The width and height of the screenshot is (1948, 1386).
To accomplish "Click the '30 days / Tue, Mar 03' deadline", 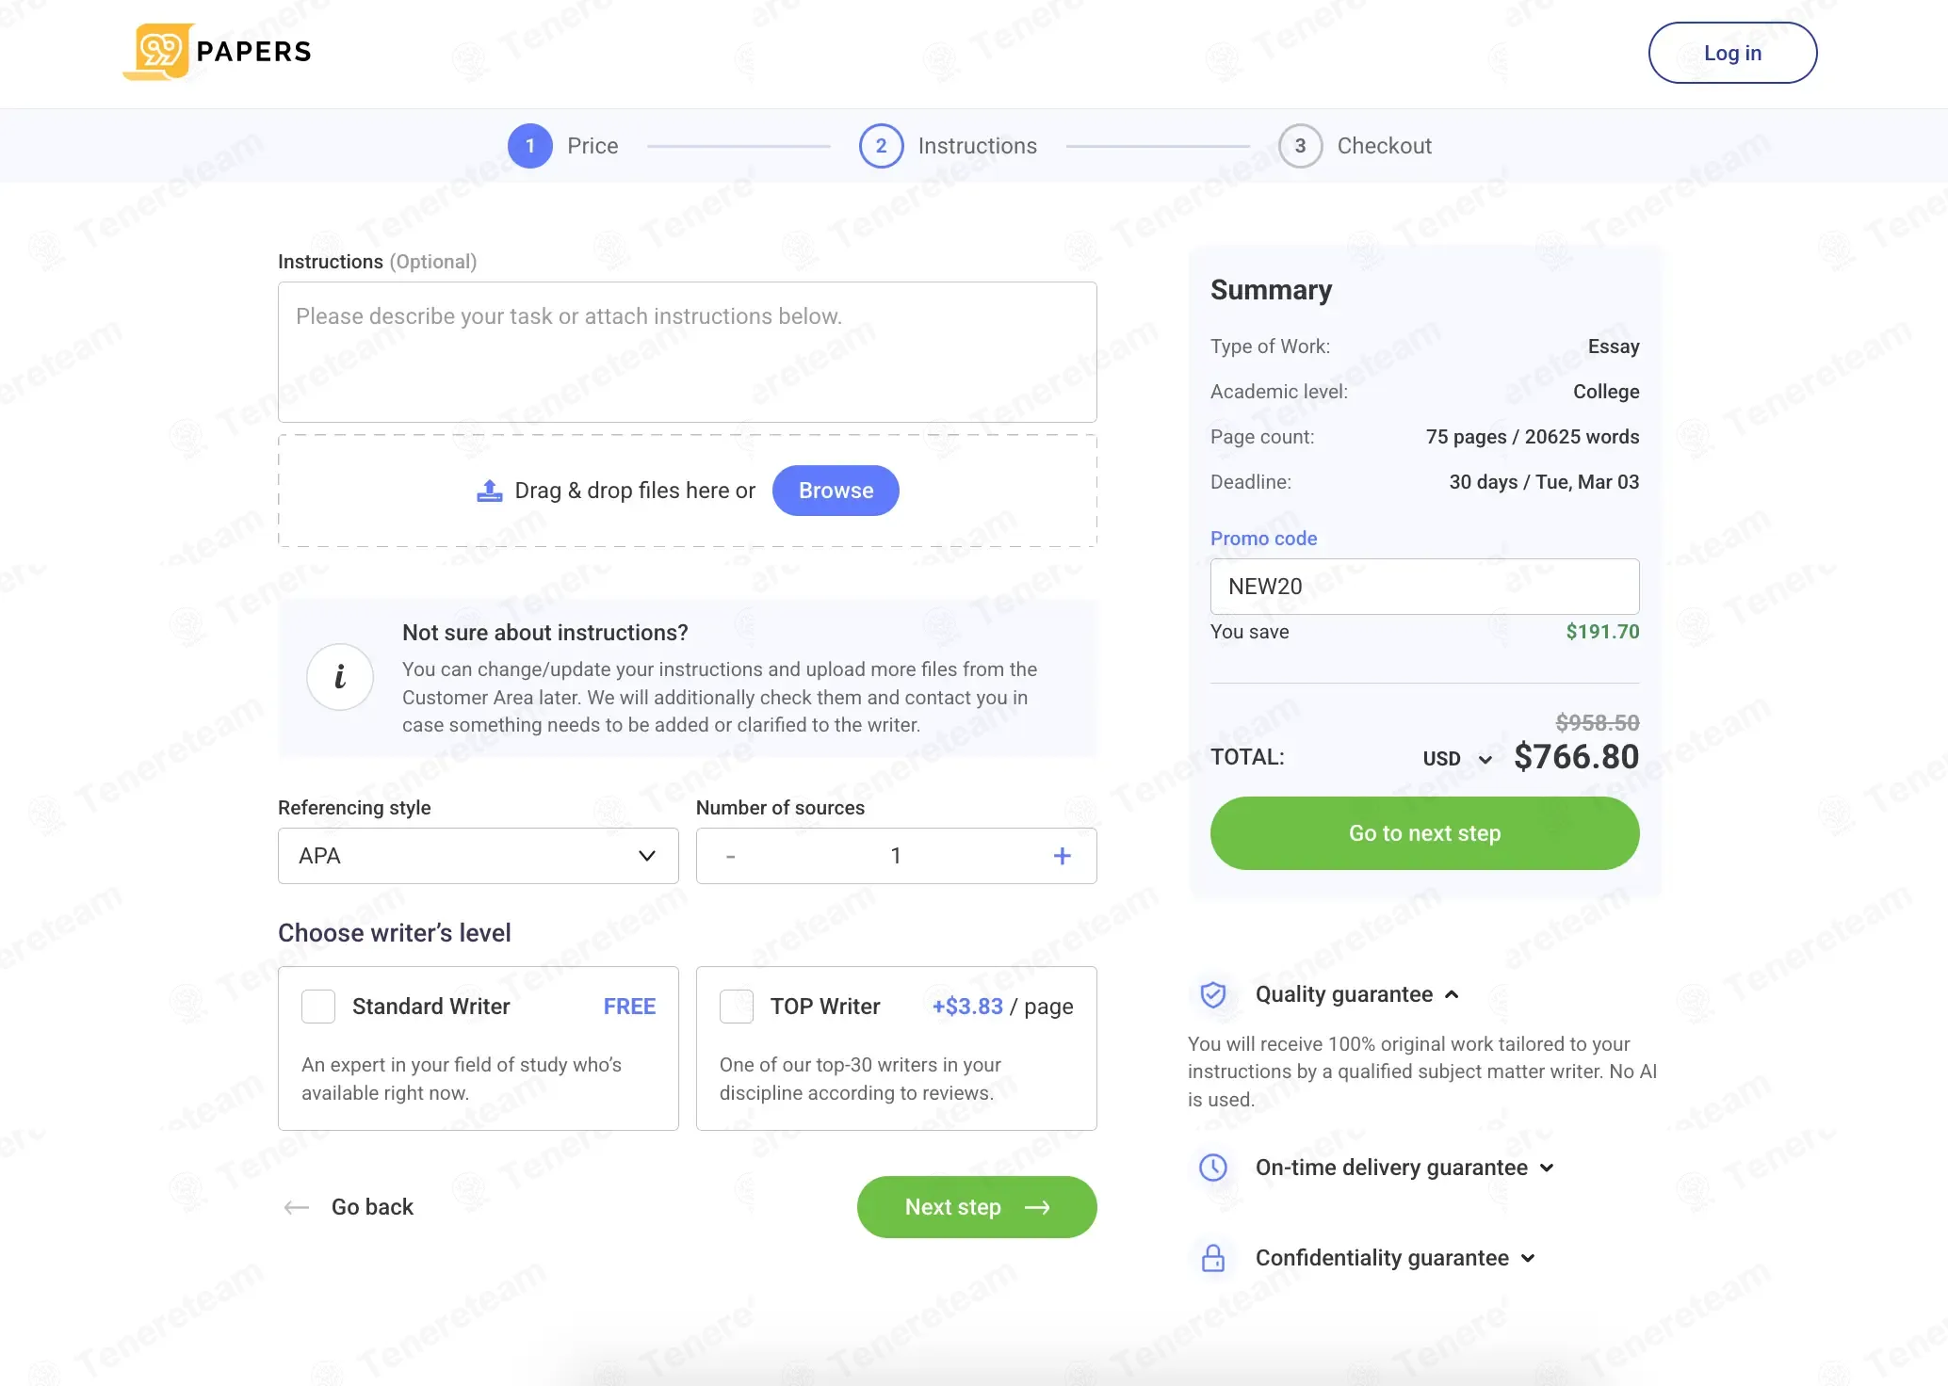I will point(1544,482).
